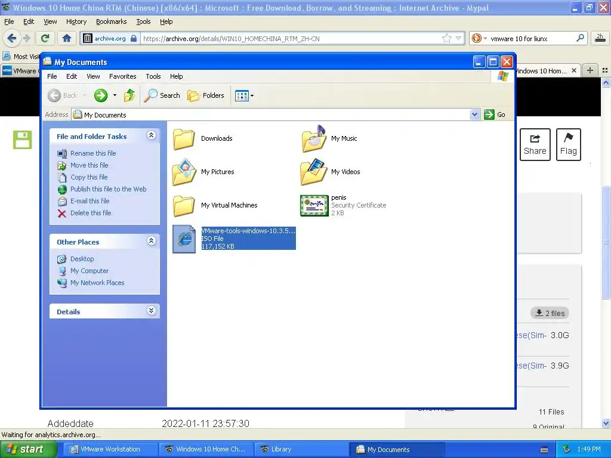Switch to Library taskbar button
The image size is (611, 458).
[x=301, y=449]
